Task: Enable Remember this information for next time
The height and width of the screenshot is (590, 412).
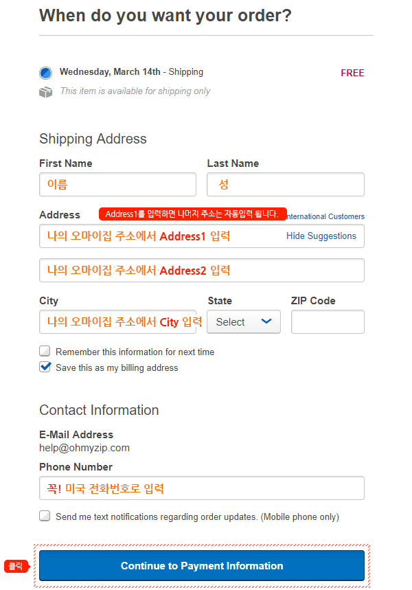Action: pos(45,352)
